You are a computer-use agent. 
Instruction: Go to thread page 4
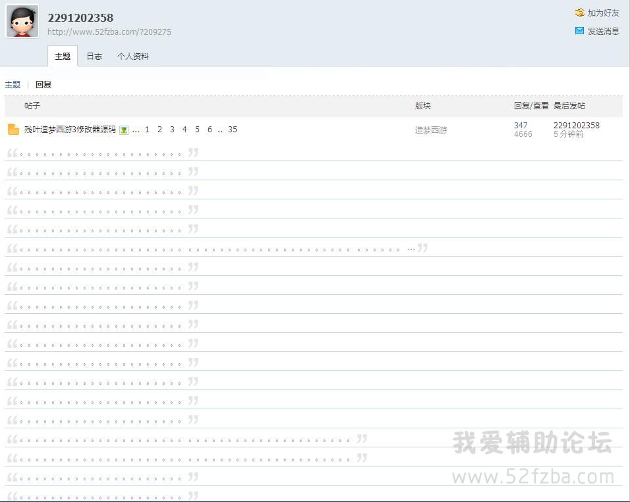185,129
